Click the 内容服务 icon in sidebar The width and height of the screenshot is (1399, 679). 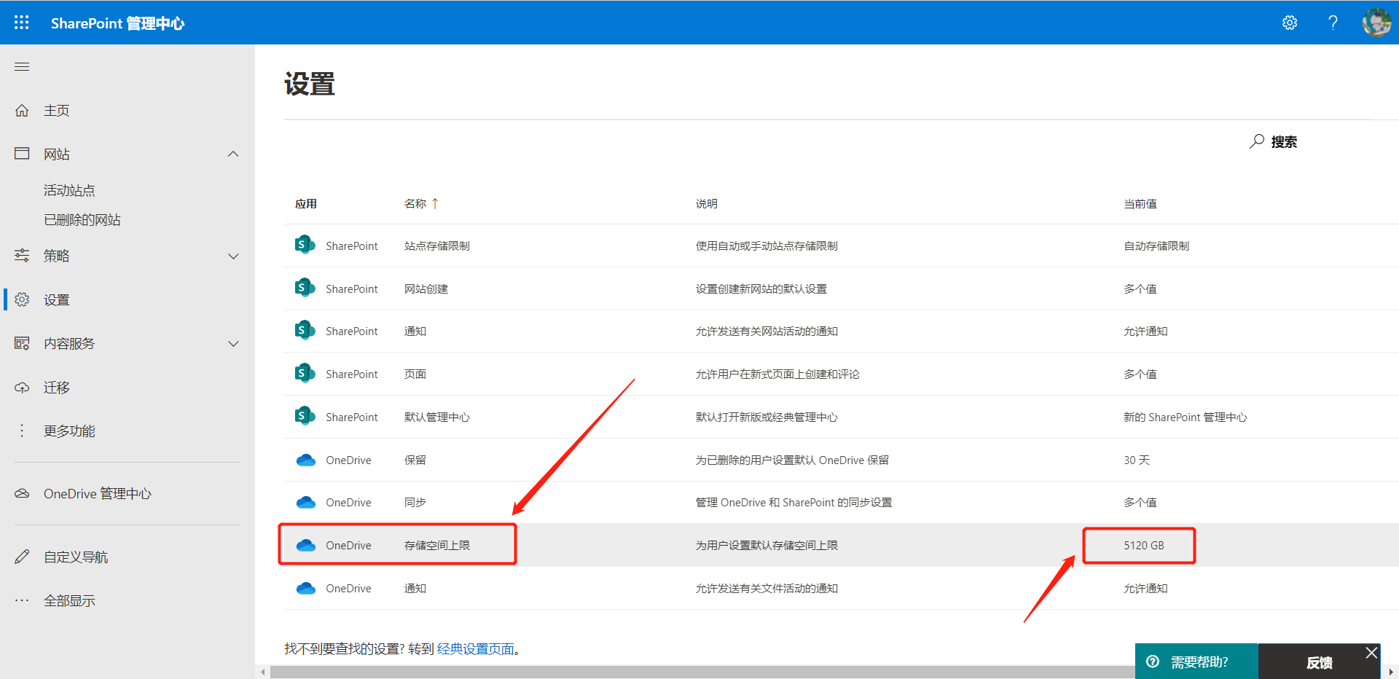[x=22, y=343]
